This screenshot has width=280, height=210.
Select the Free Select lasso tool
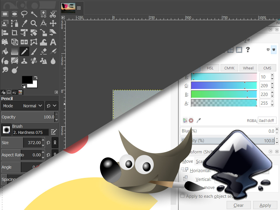point(24,14)
